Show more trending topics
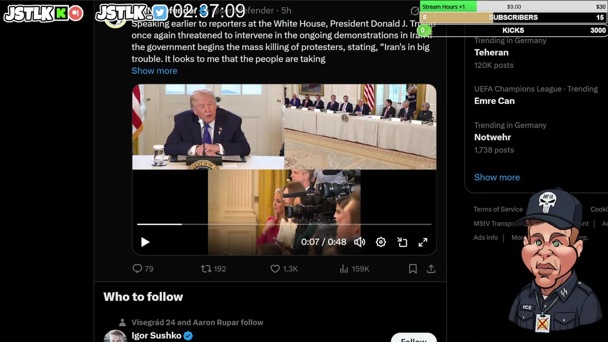This screenshot has width=608, height=342. point(497,177)
